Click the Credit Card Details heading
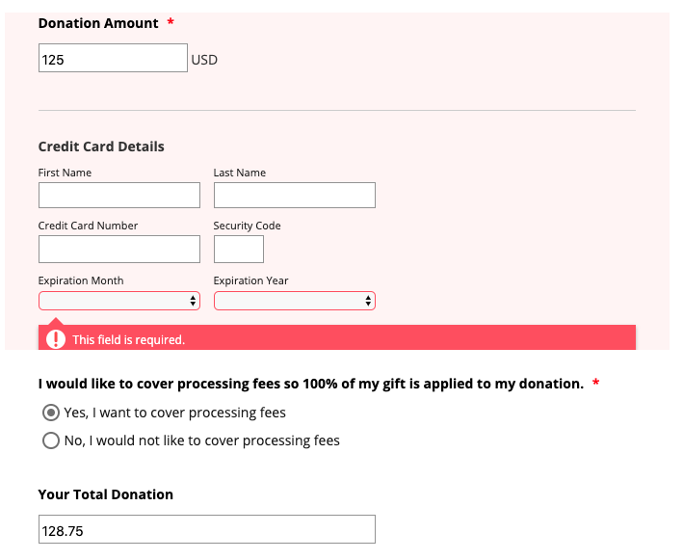This screenshot has width=683, height=560. [101, 147]
